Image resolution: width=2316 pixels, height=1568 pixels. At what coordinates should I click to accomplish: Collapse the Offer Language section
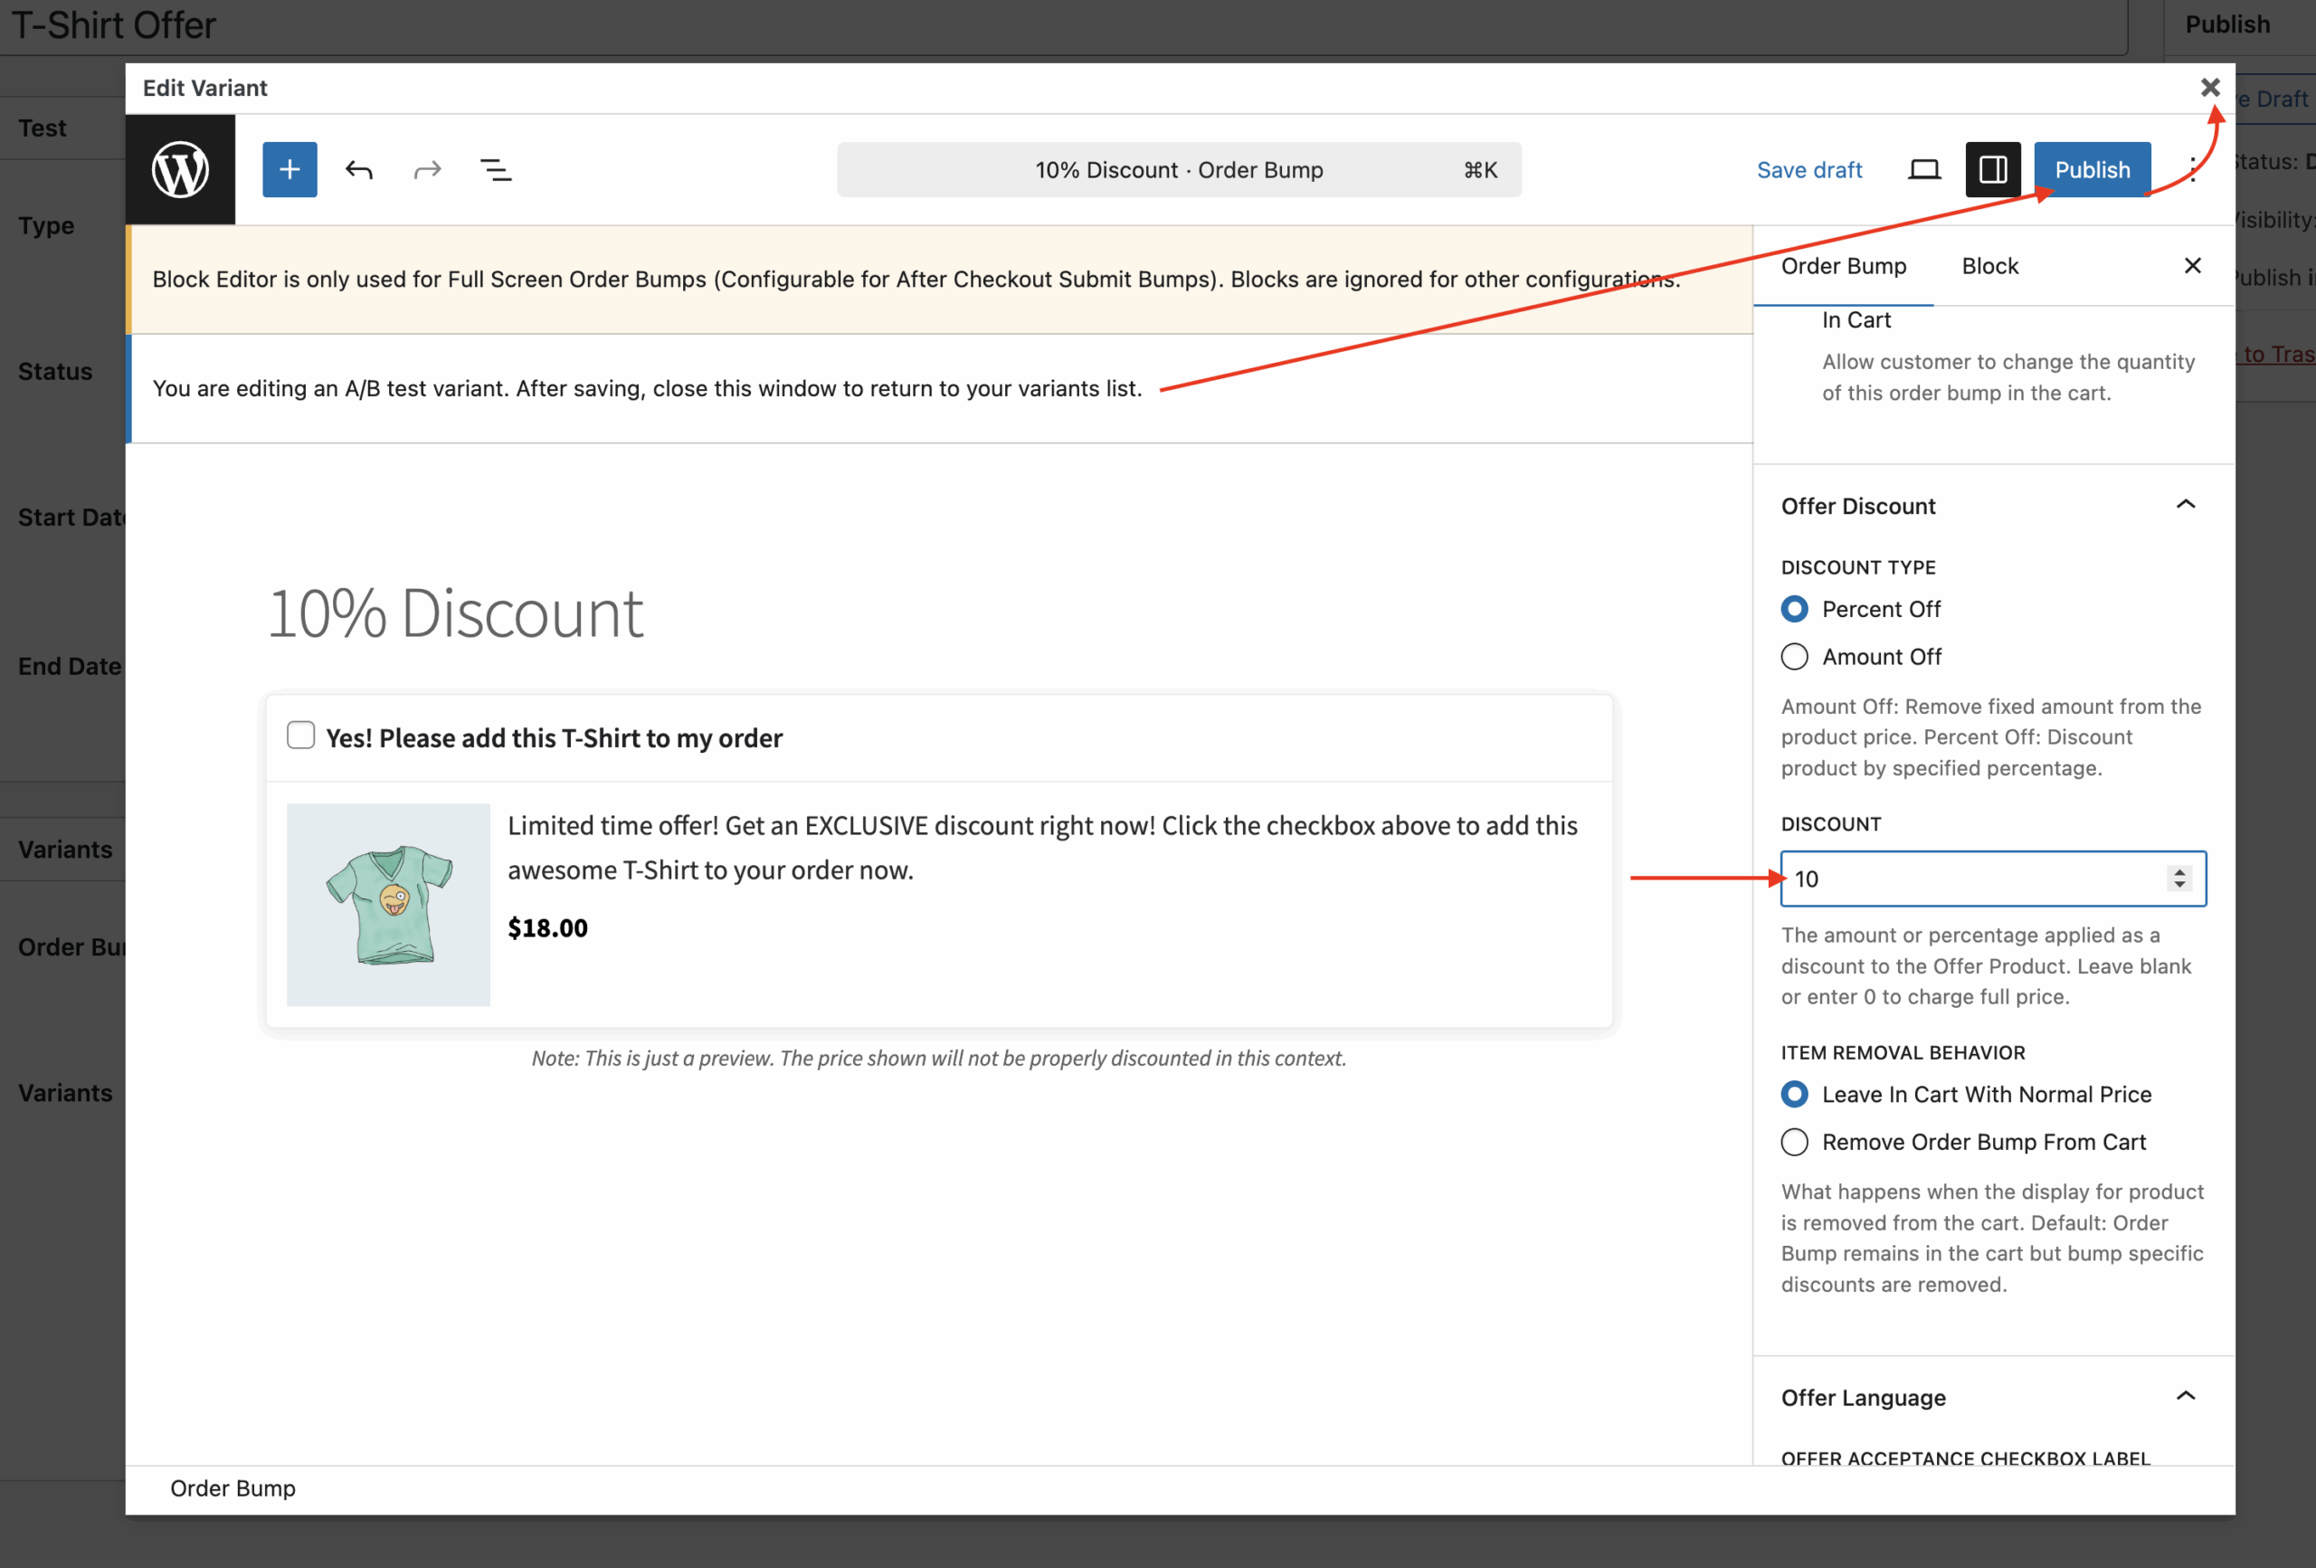tap(2186, 1395)
